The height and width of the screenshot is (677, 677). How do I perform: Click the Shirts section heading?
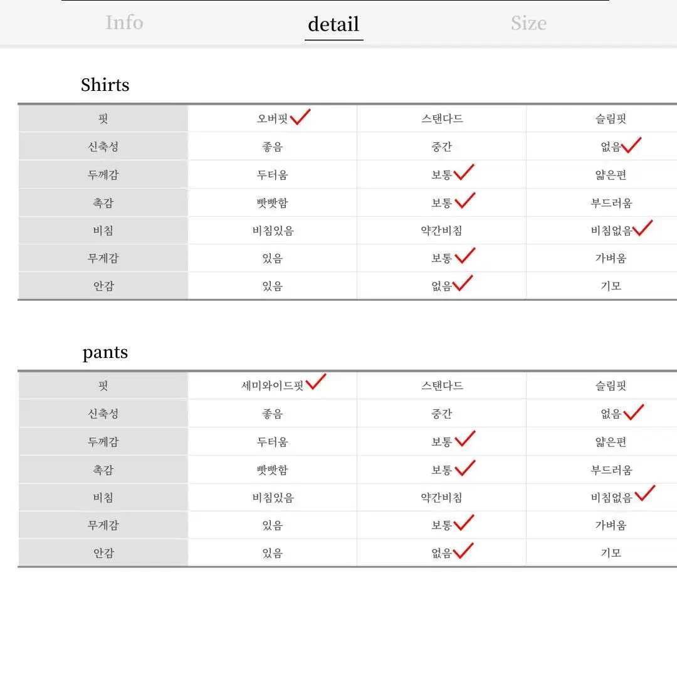[105, 85]
